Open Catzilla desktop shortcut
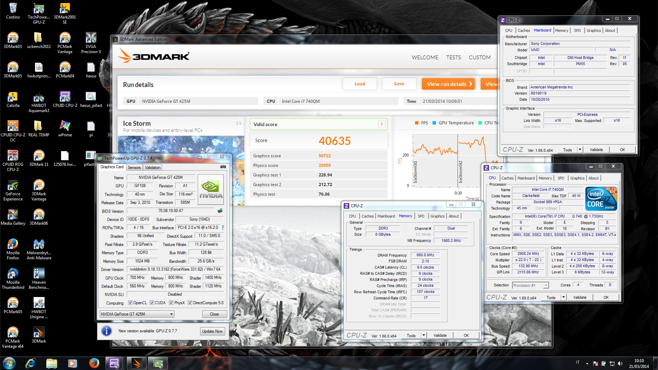Viewport: 658px width, 370px height. coord(13,99)
